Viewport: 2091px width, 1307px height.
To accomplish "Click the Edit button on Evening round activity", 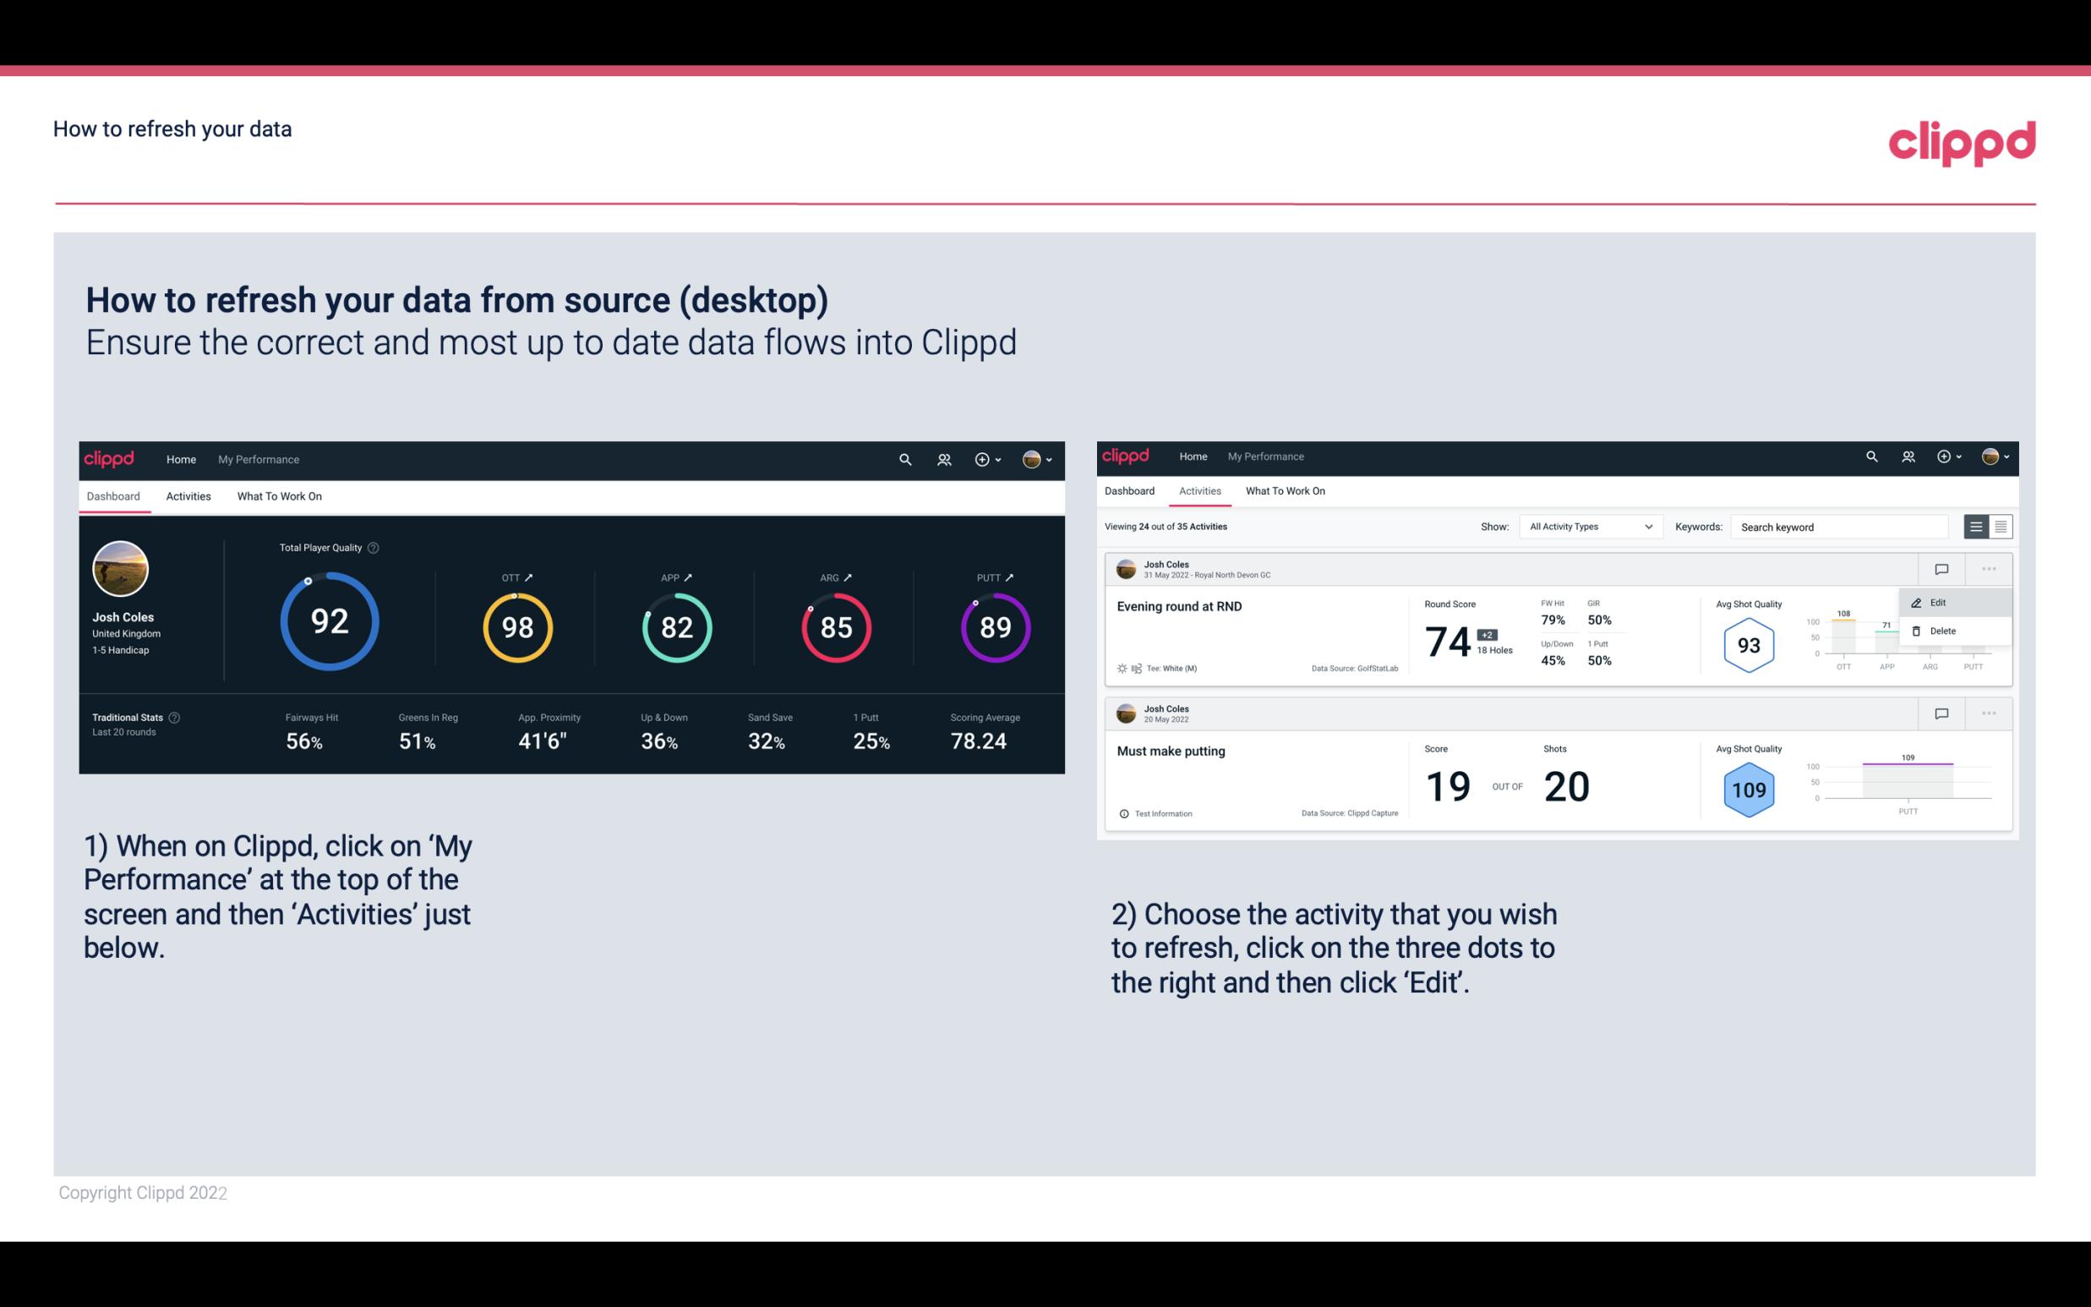I will click(1942, 601).
